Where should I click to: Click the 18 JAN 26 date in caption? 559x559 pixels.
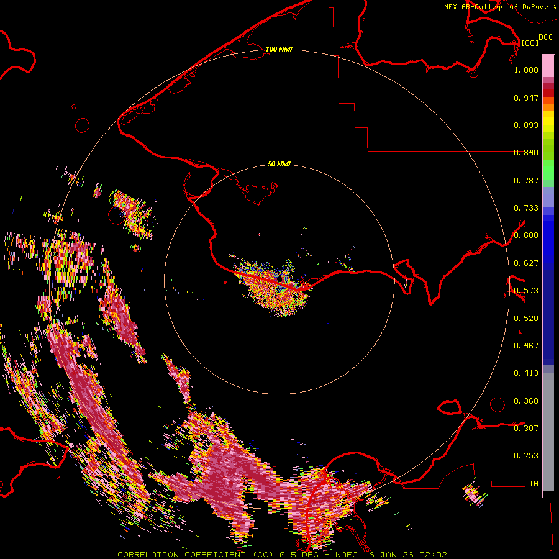(x=389, y=555)
